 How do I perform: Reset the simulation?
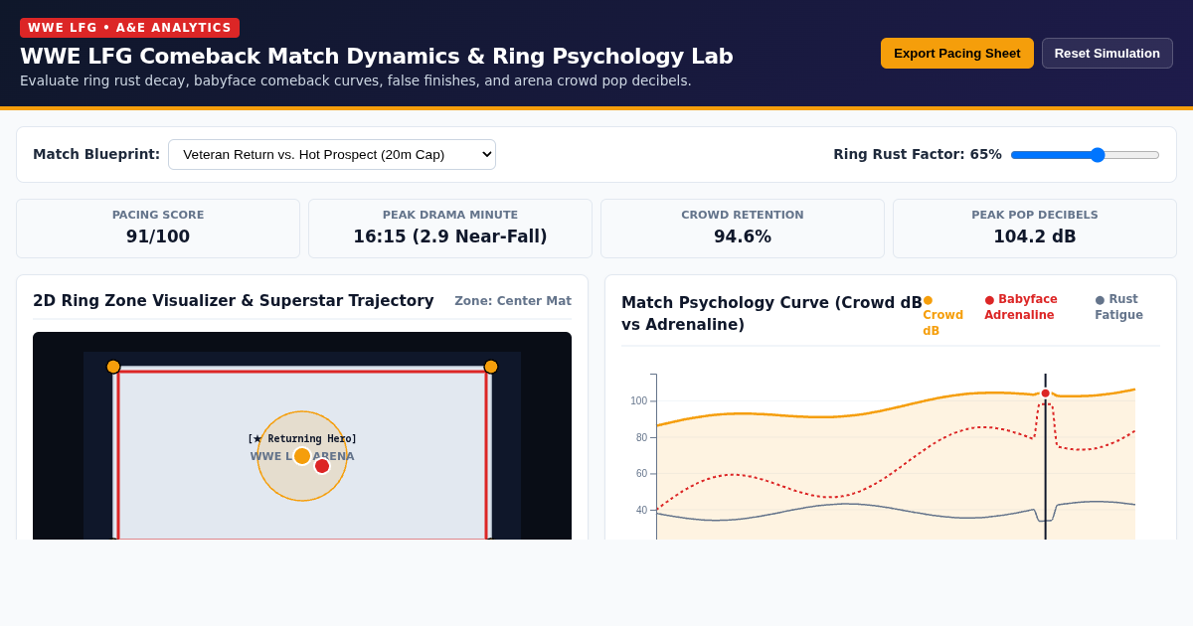tap(1107, 53)
